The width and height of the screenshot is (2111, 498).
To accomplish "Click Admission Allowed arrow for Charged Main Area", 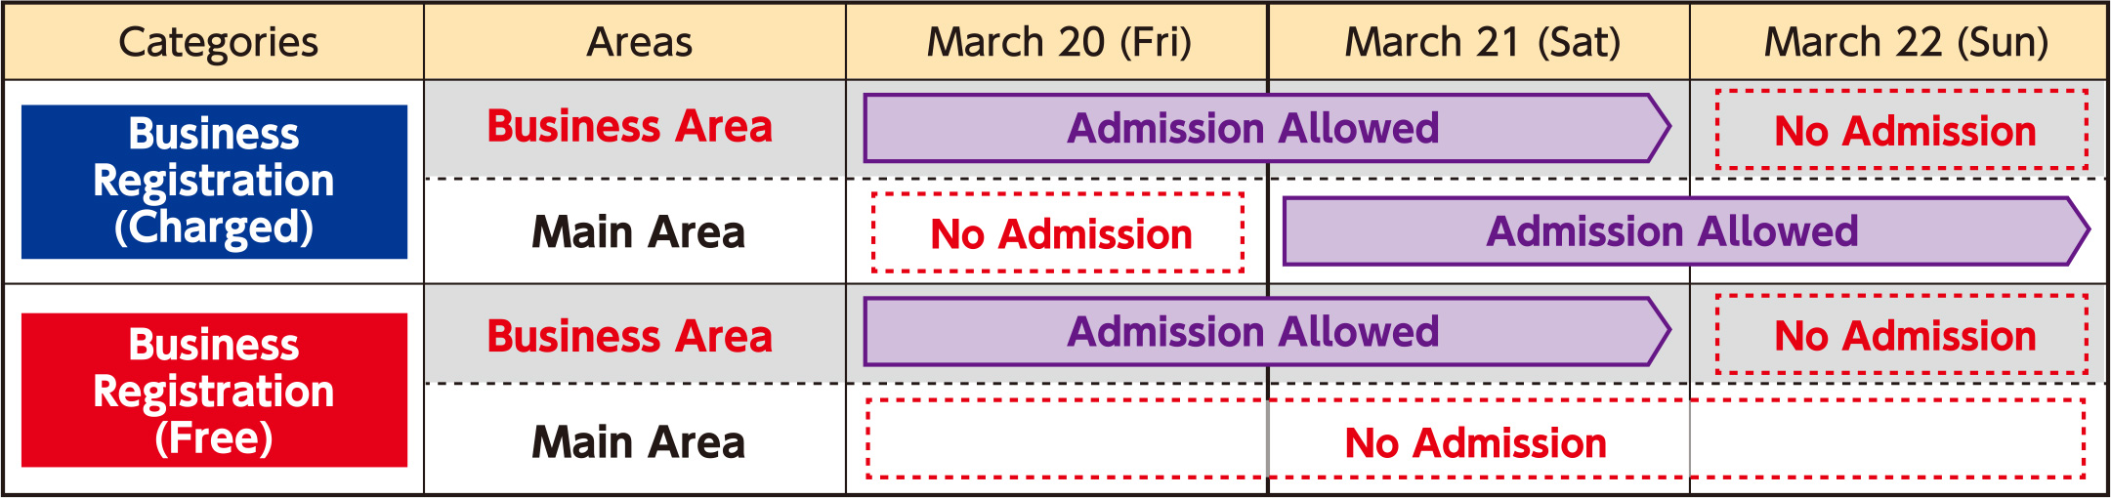I will point(1672,231).
